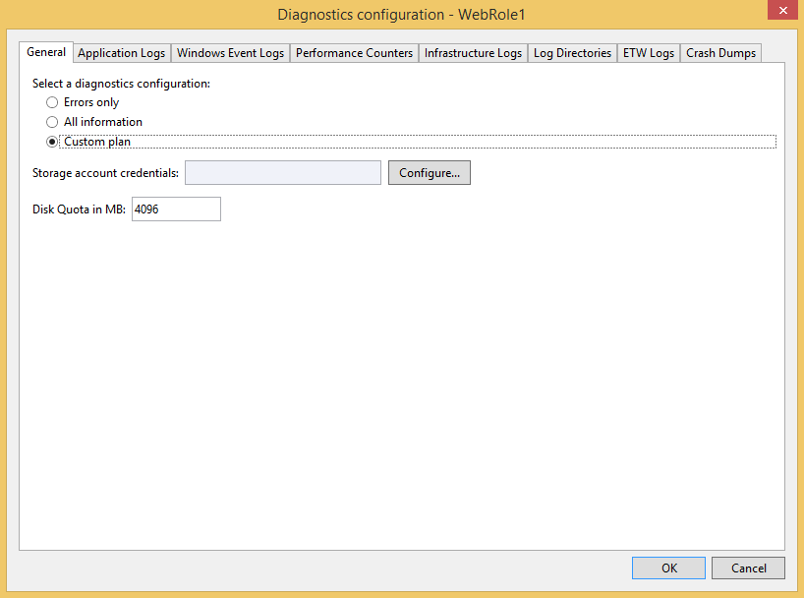804x598 pixels.
Task: Confirm settings with the OK button
Action: [x=668, y=568]
